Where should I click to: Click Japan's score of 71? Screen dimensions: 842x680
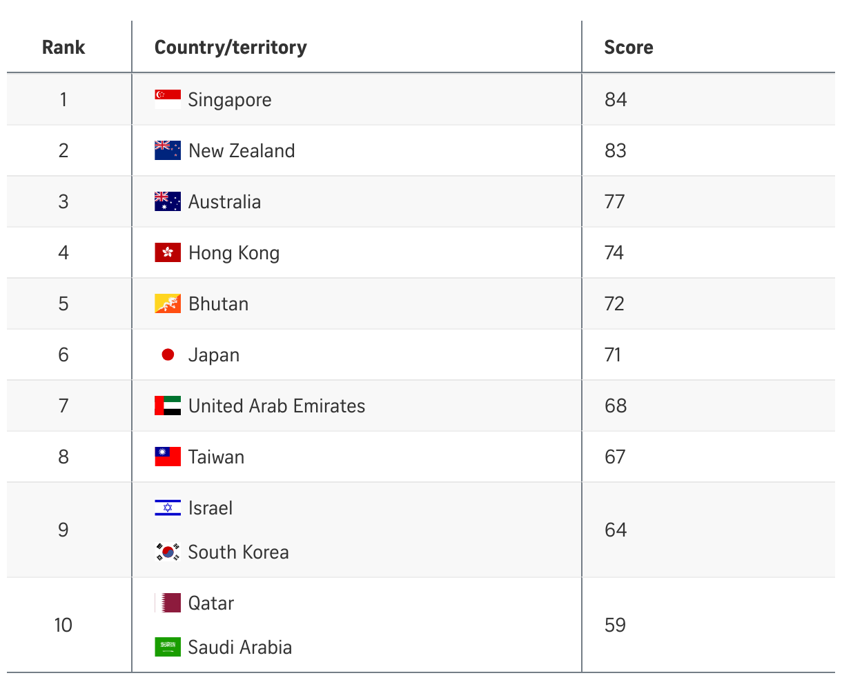click(x=613, y=354)
